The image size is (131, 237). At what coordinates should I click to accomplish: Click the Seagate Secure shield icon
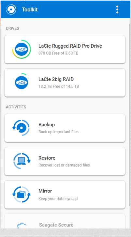coord(22,225)
